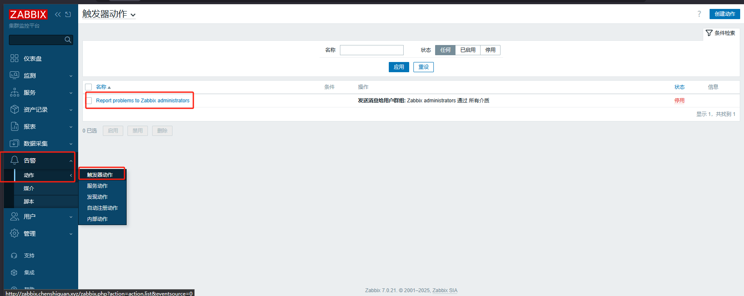744x296 pixels.
Task: Click the 集成 integrations cube icon
Action: tap(14, 273)
